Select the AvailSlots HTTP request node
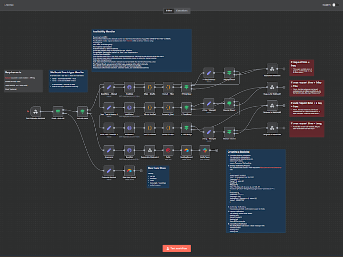This screenshot has width=343, height=257. [x=129, y=87]
